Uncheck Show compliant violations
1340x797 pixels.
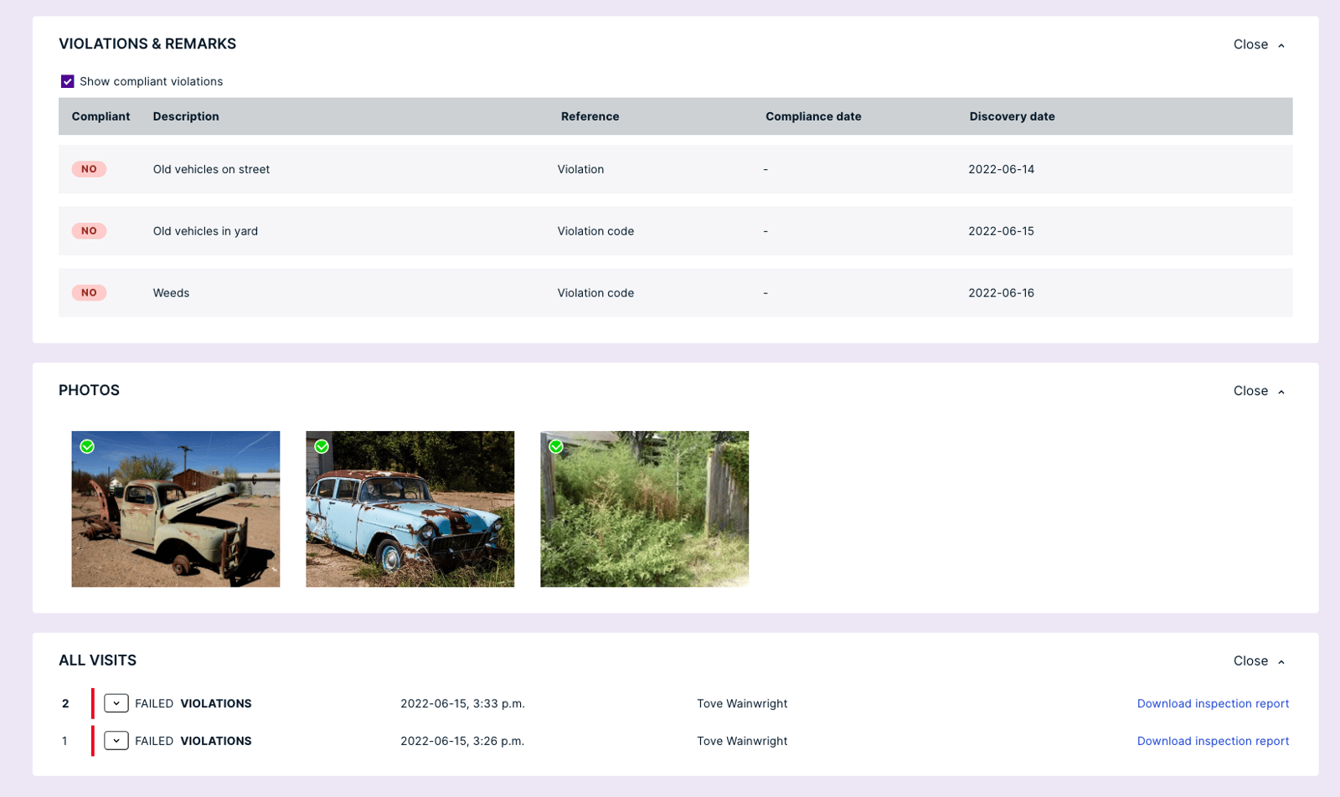tap(67, 81)
